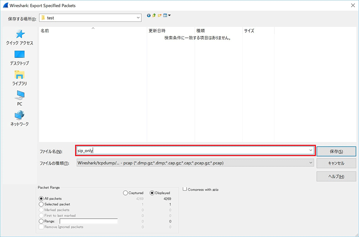This screenshot has height=237, width=359.
Task: Toggle Remove Ignored packets checkbox
Action: pyautogui.click(x=41, y=227)
